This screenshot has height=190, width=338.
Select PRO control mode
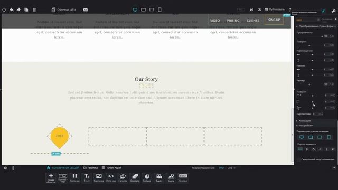tap(221, 168)
